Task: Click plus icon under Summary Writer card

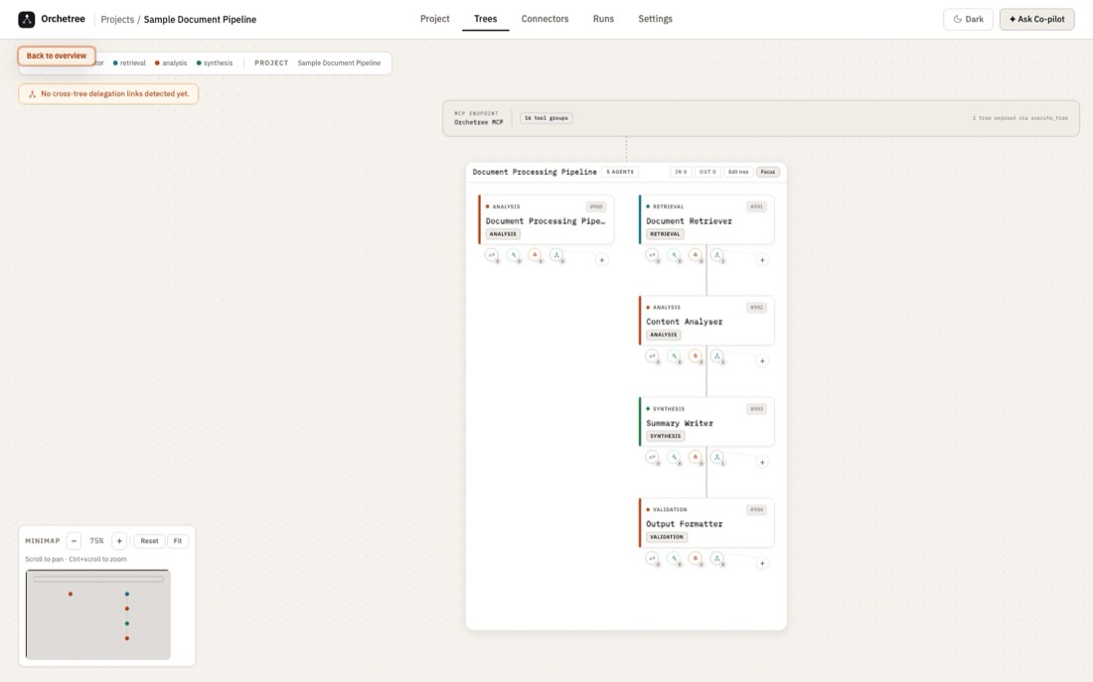Action: click(762, 462)
